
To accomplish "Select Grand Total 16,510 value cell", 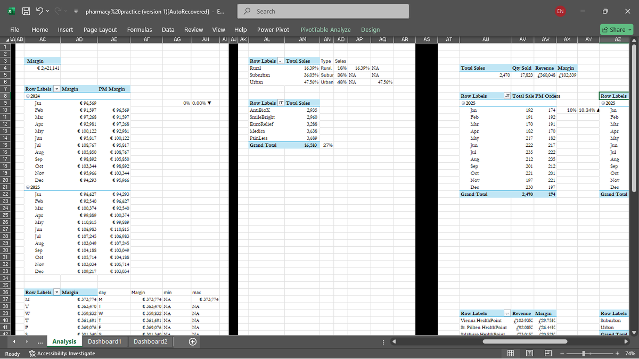I will (302, 145).
